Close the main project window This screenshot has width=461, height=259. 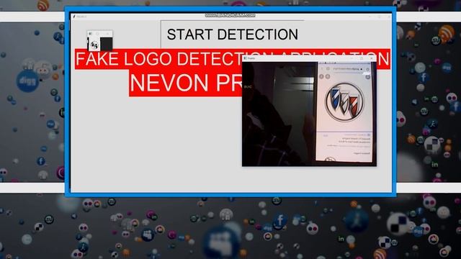point(389,17)
